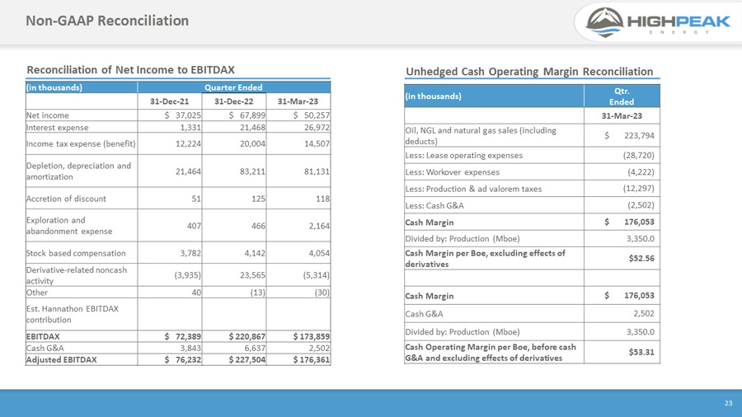Click the 'Unhedged Cash Operating Margin Reconciliation' heading
The height and width of the screenshot is (417, 742).
click(x=529, y=72)
